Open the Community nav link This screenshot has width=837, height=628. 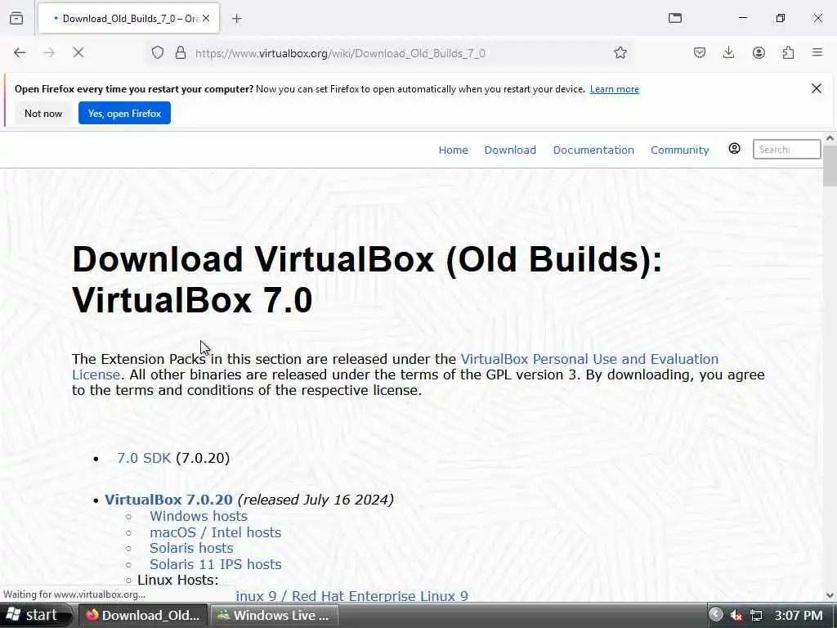tap(679, 150)
